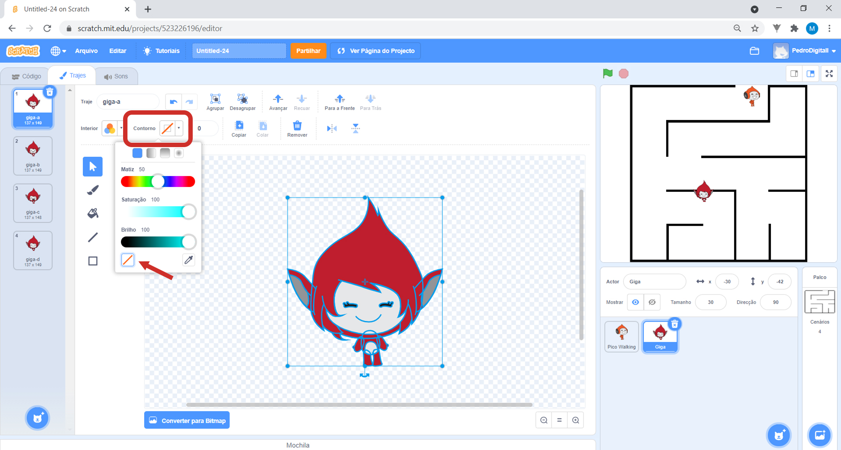Adjust the Brilho brightness slider

click(x=158, y=242)
